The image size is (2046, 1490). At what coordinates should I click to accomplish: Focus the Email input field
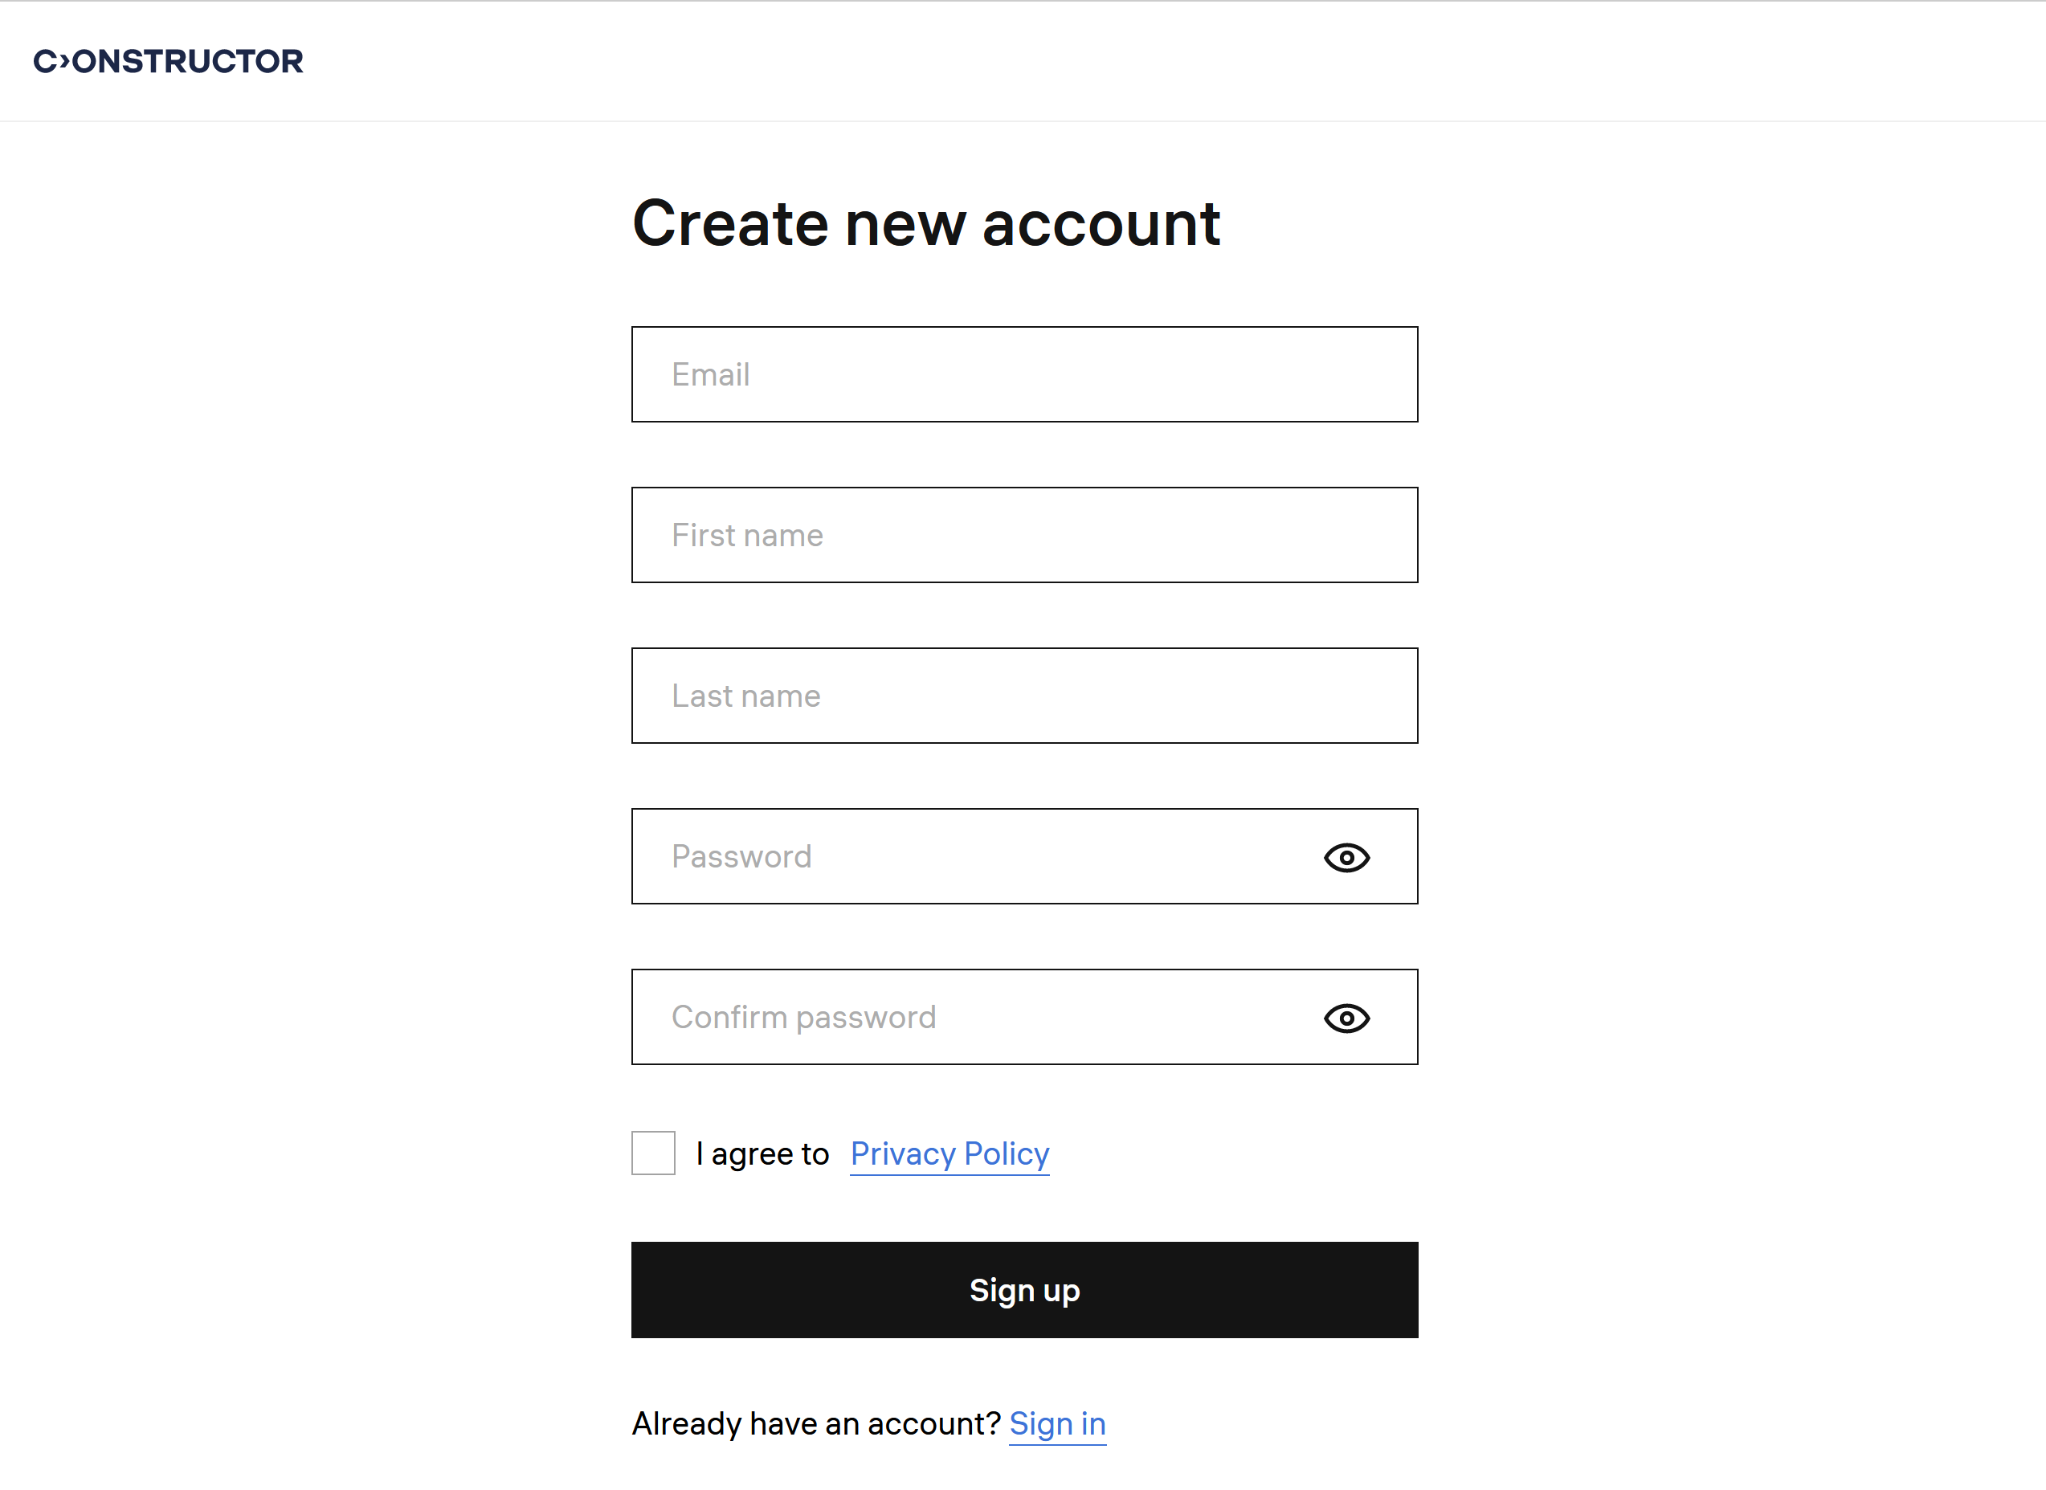1024,374
